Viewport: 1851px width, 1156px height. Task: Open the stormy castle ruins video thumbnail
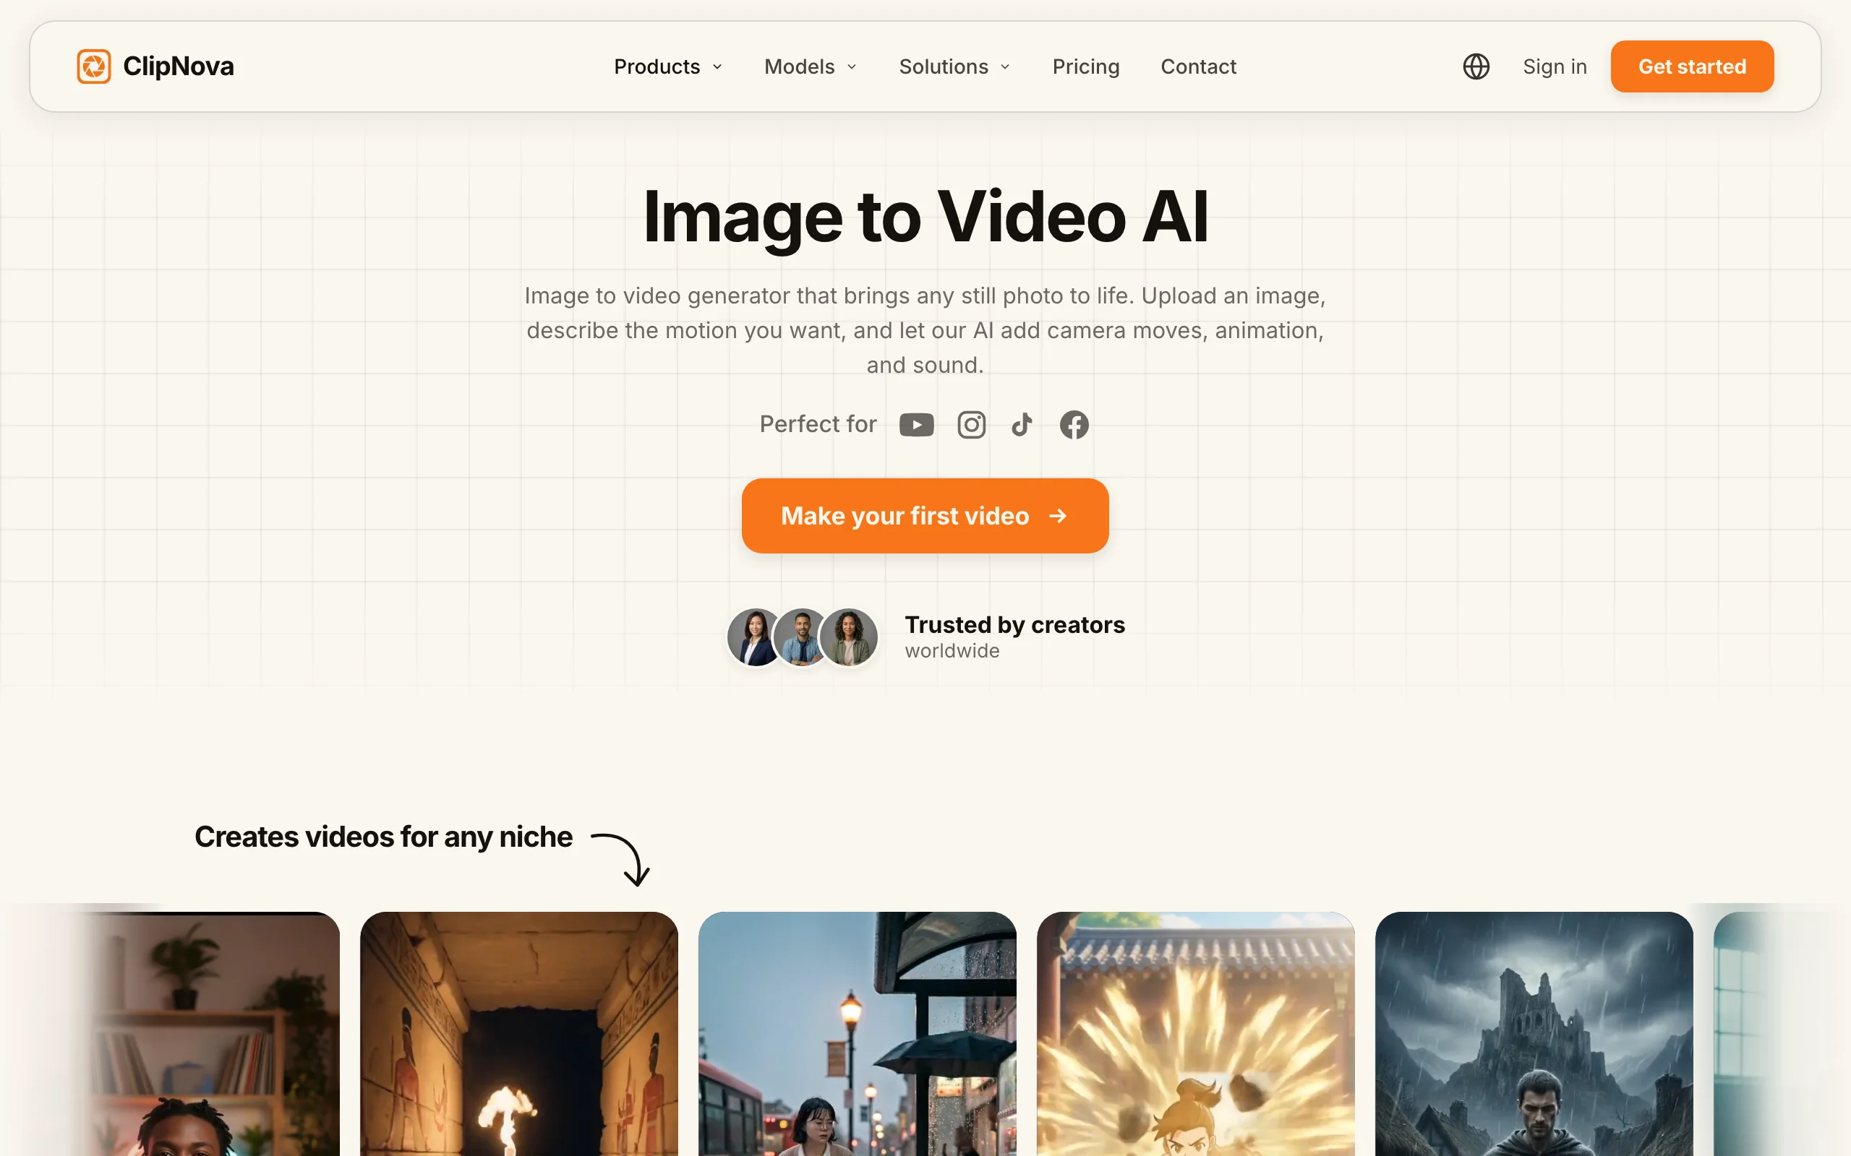click(x=1534, y=1034)
